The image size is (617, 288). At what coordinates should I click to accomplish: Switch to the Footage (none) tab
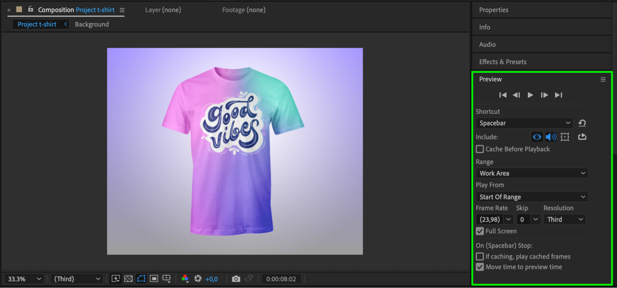[x=244, y=10]
